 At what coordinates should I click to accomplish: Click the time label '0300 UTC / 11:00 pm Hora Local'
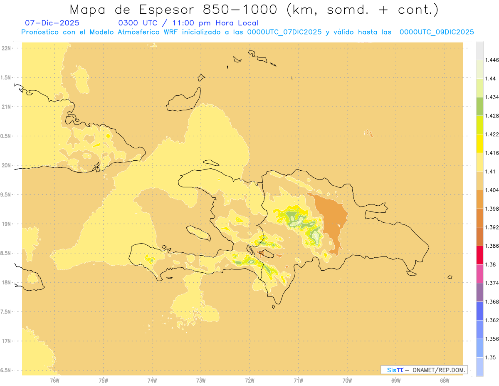pos(188,23)
